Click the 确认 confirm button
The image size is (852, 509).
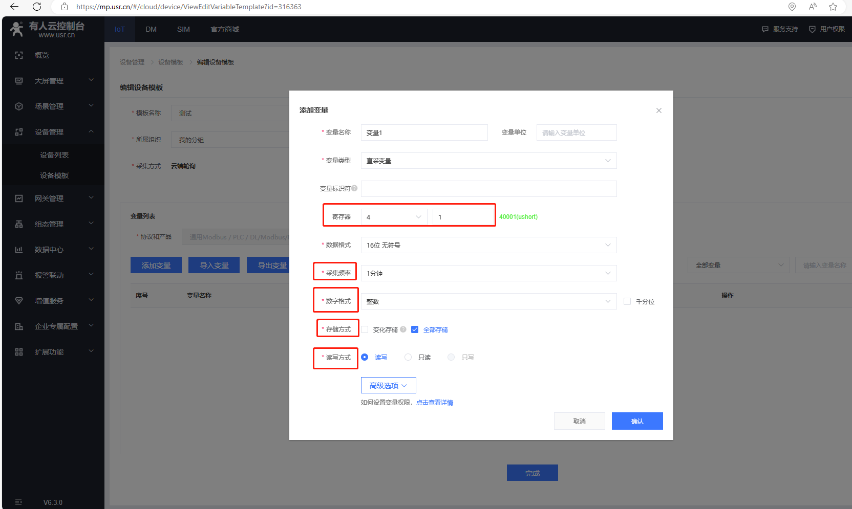tap(637, 421)
